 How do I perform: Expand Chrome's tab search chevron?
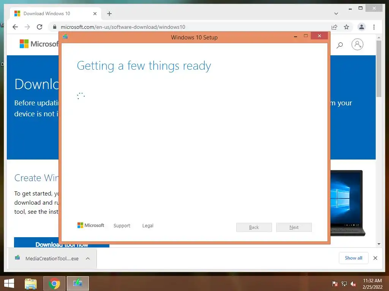[x=336, y=14]
